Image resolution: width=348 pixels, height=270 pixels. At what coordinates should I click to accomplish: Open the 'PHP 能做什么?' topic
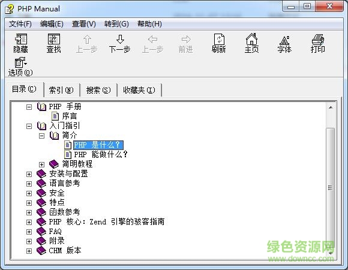[x=101, y=154]
